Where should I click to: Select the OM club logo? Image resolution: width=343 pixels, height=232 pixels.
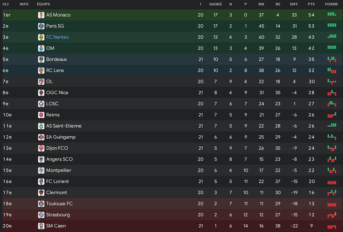click(41, 48)
